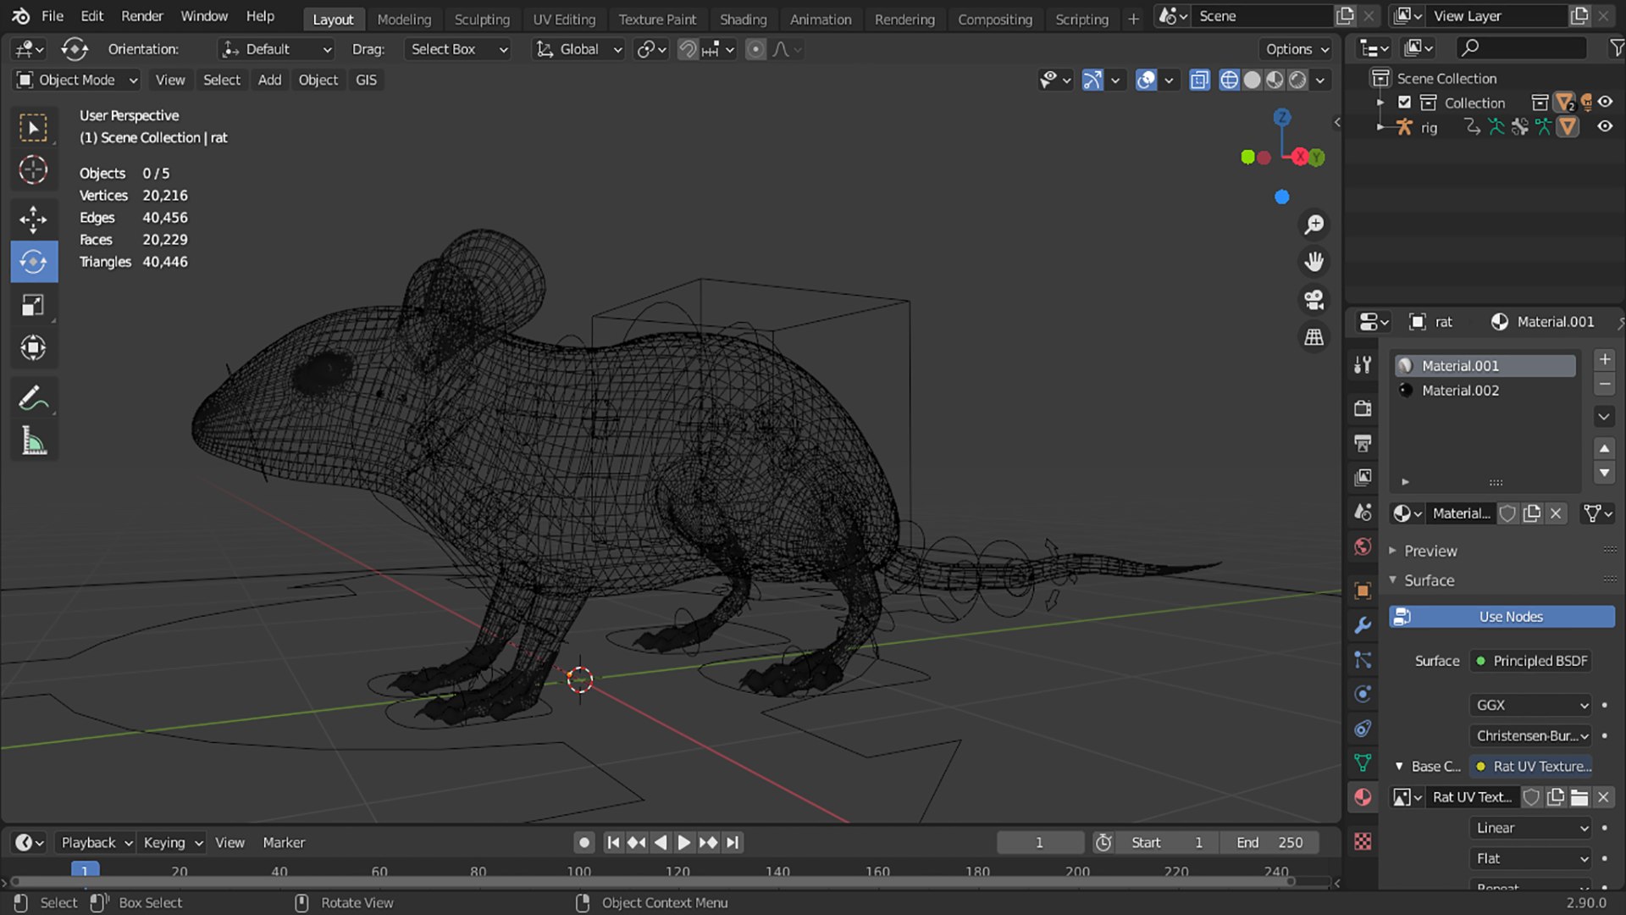The image size is (1626, 915).
Task: Select the Annotate tool
Action: (33, 398)
